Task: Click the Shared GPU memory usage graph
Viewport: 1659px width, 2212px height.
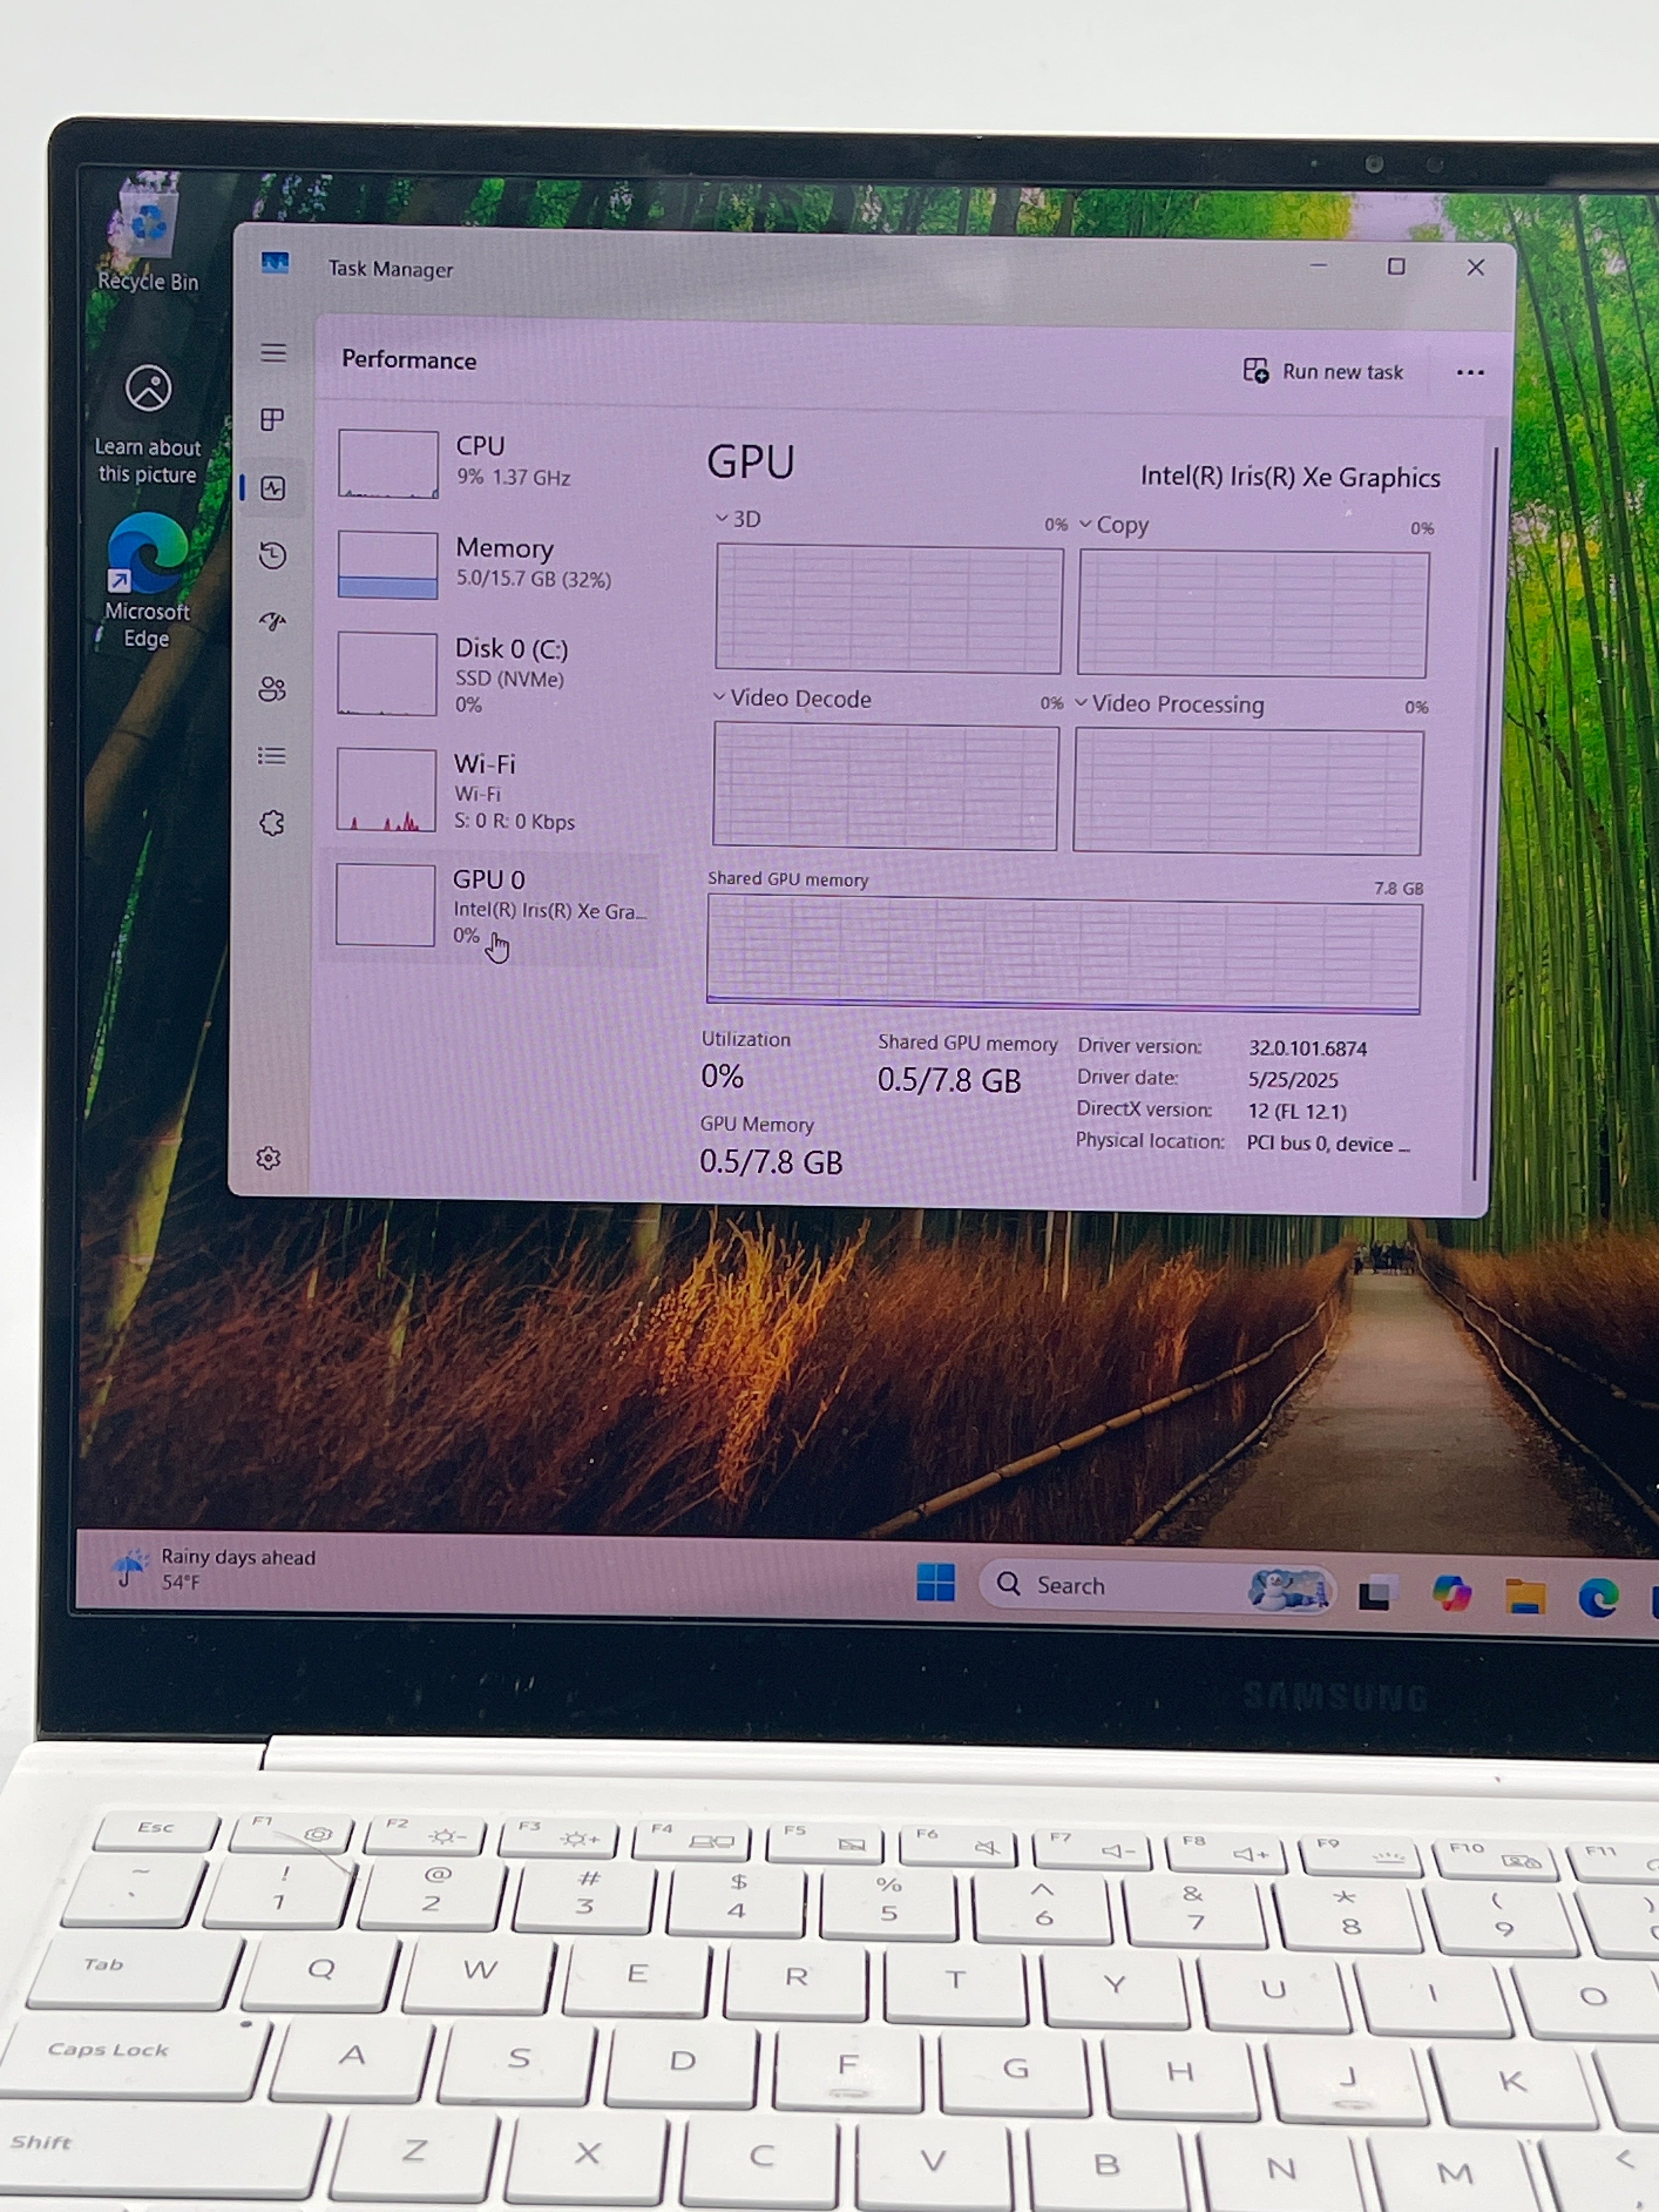Action: click(x=1063, y=955)
